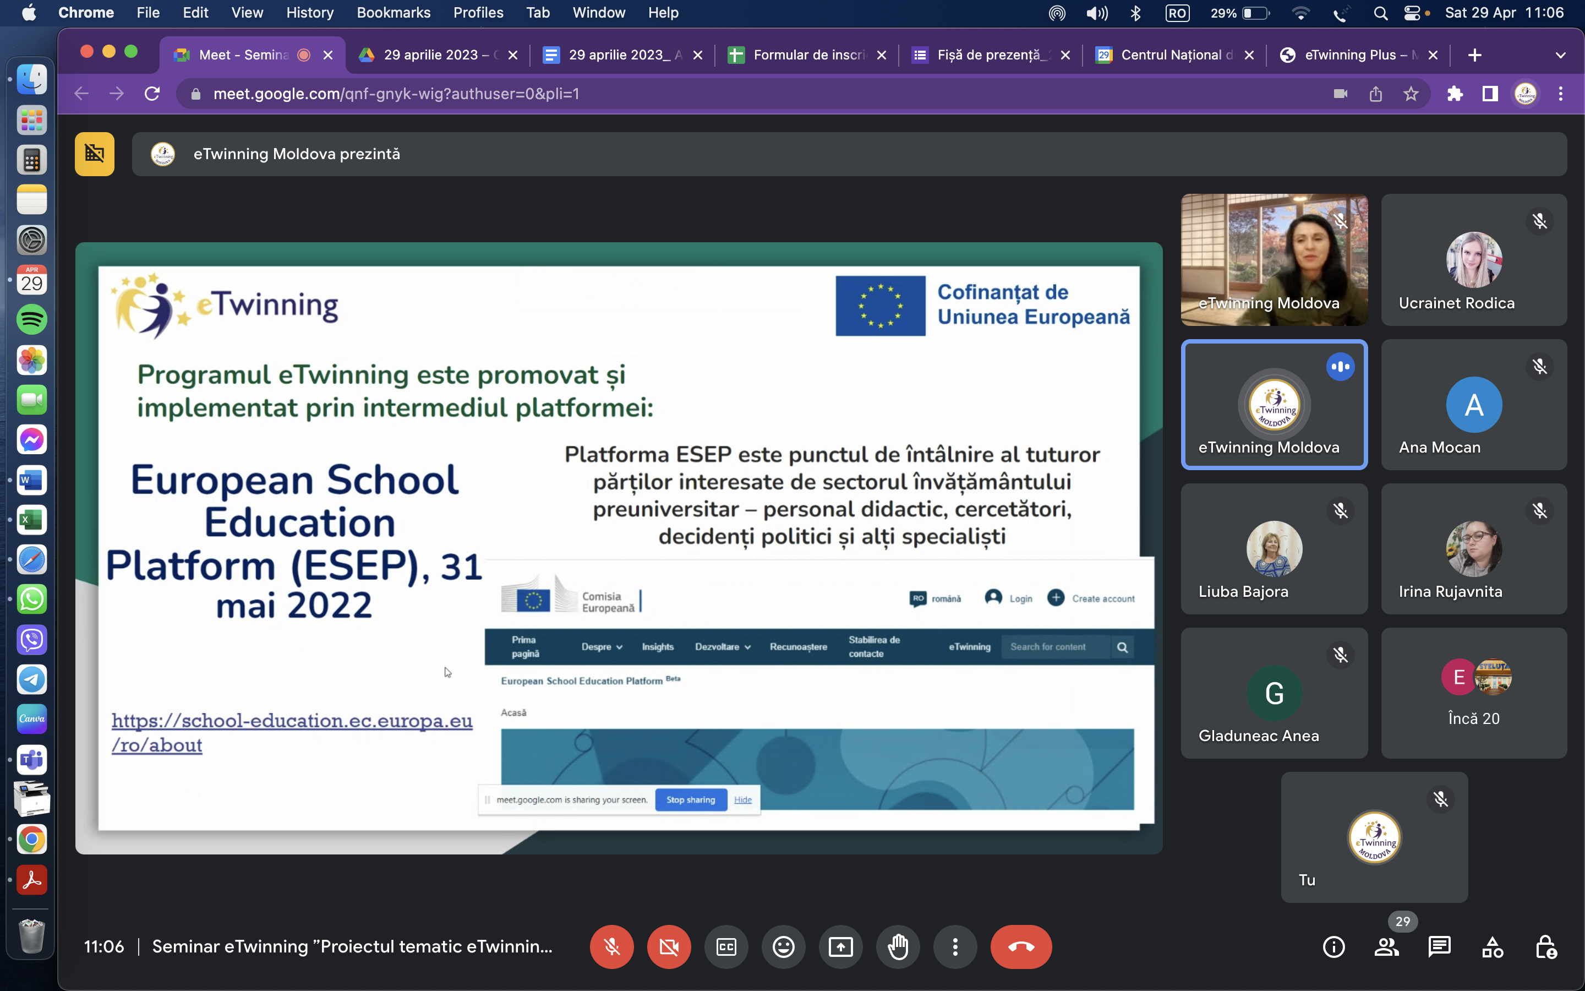
Task: Switch to Formular de inscriere tab
Action: [807, 55]
